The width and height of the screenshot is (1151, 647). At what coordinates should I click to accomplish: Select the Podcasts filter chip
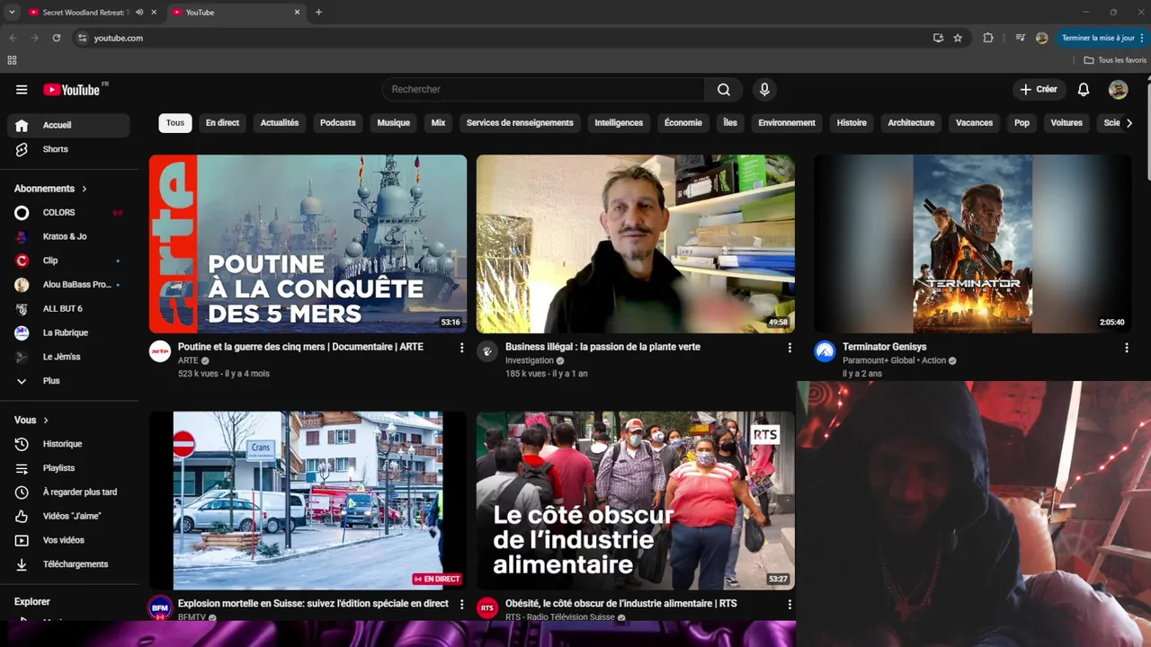pos(338,123)
